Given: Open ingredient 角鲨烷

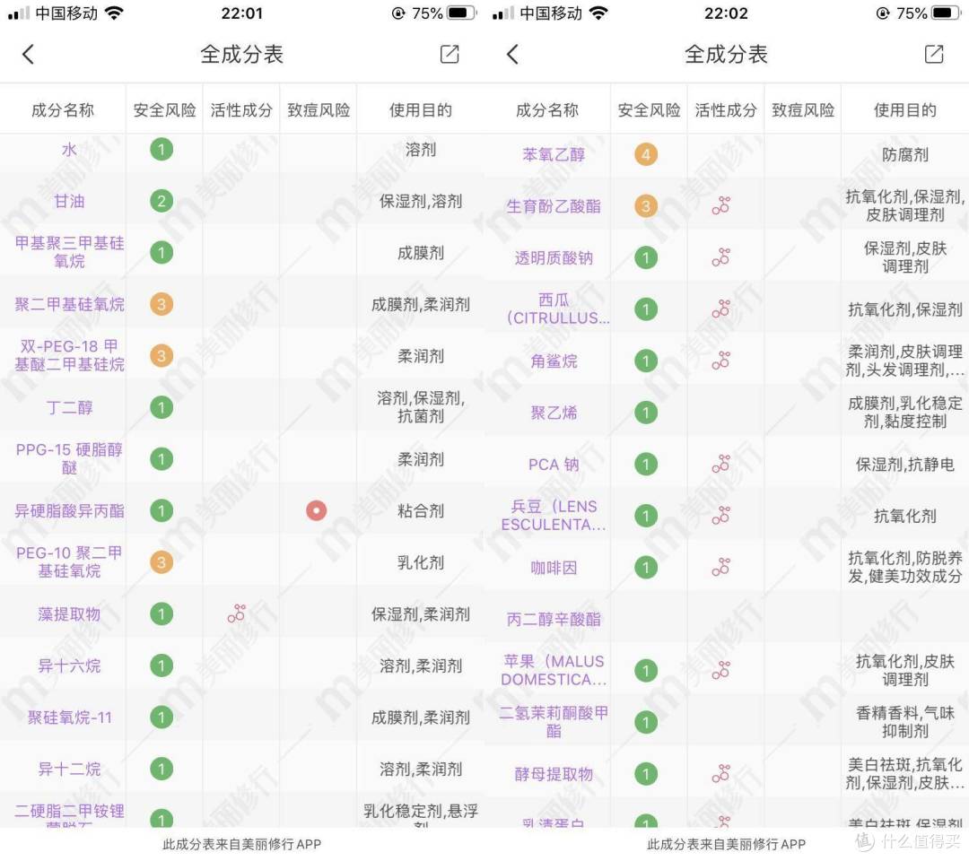Looking at the screenshot, I should 554,361.
